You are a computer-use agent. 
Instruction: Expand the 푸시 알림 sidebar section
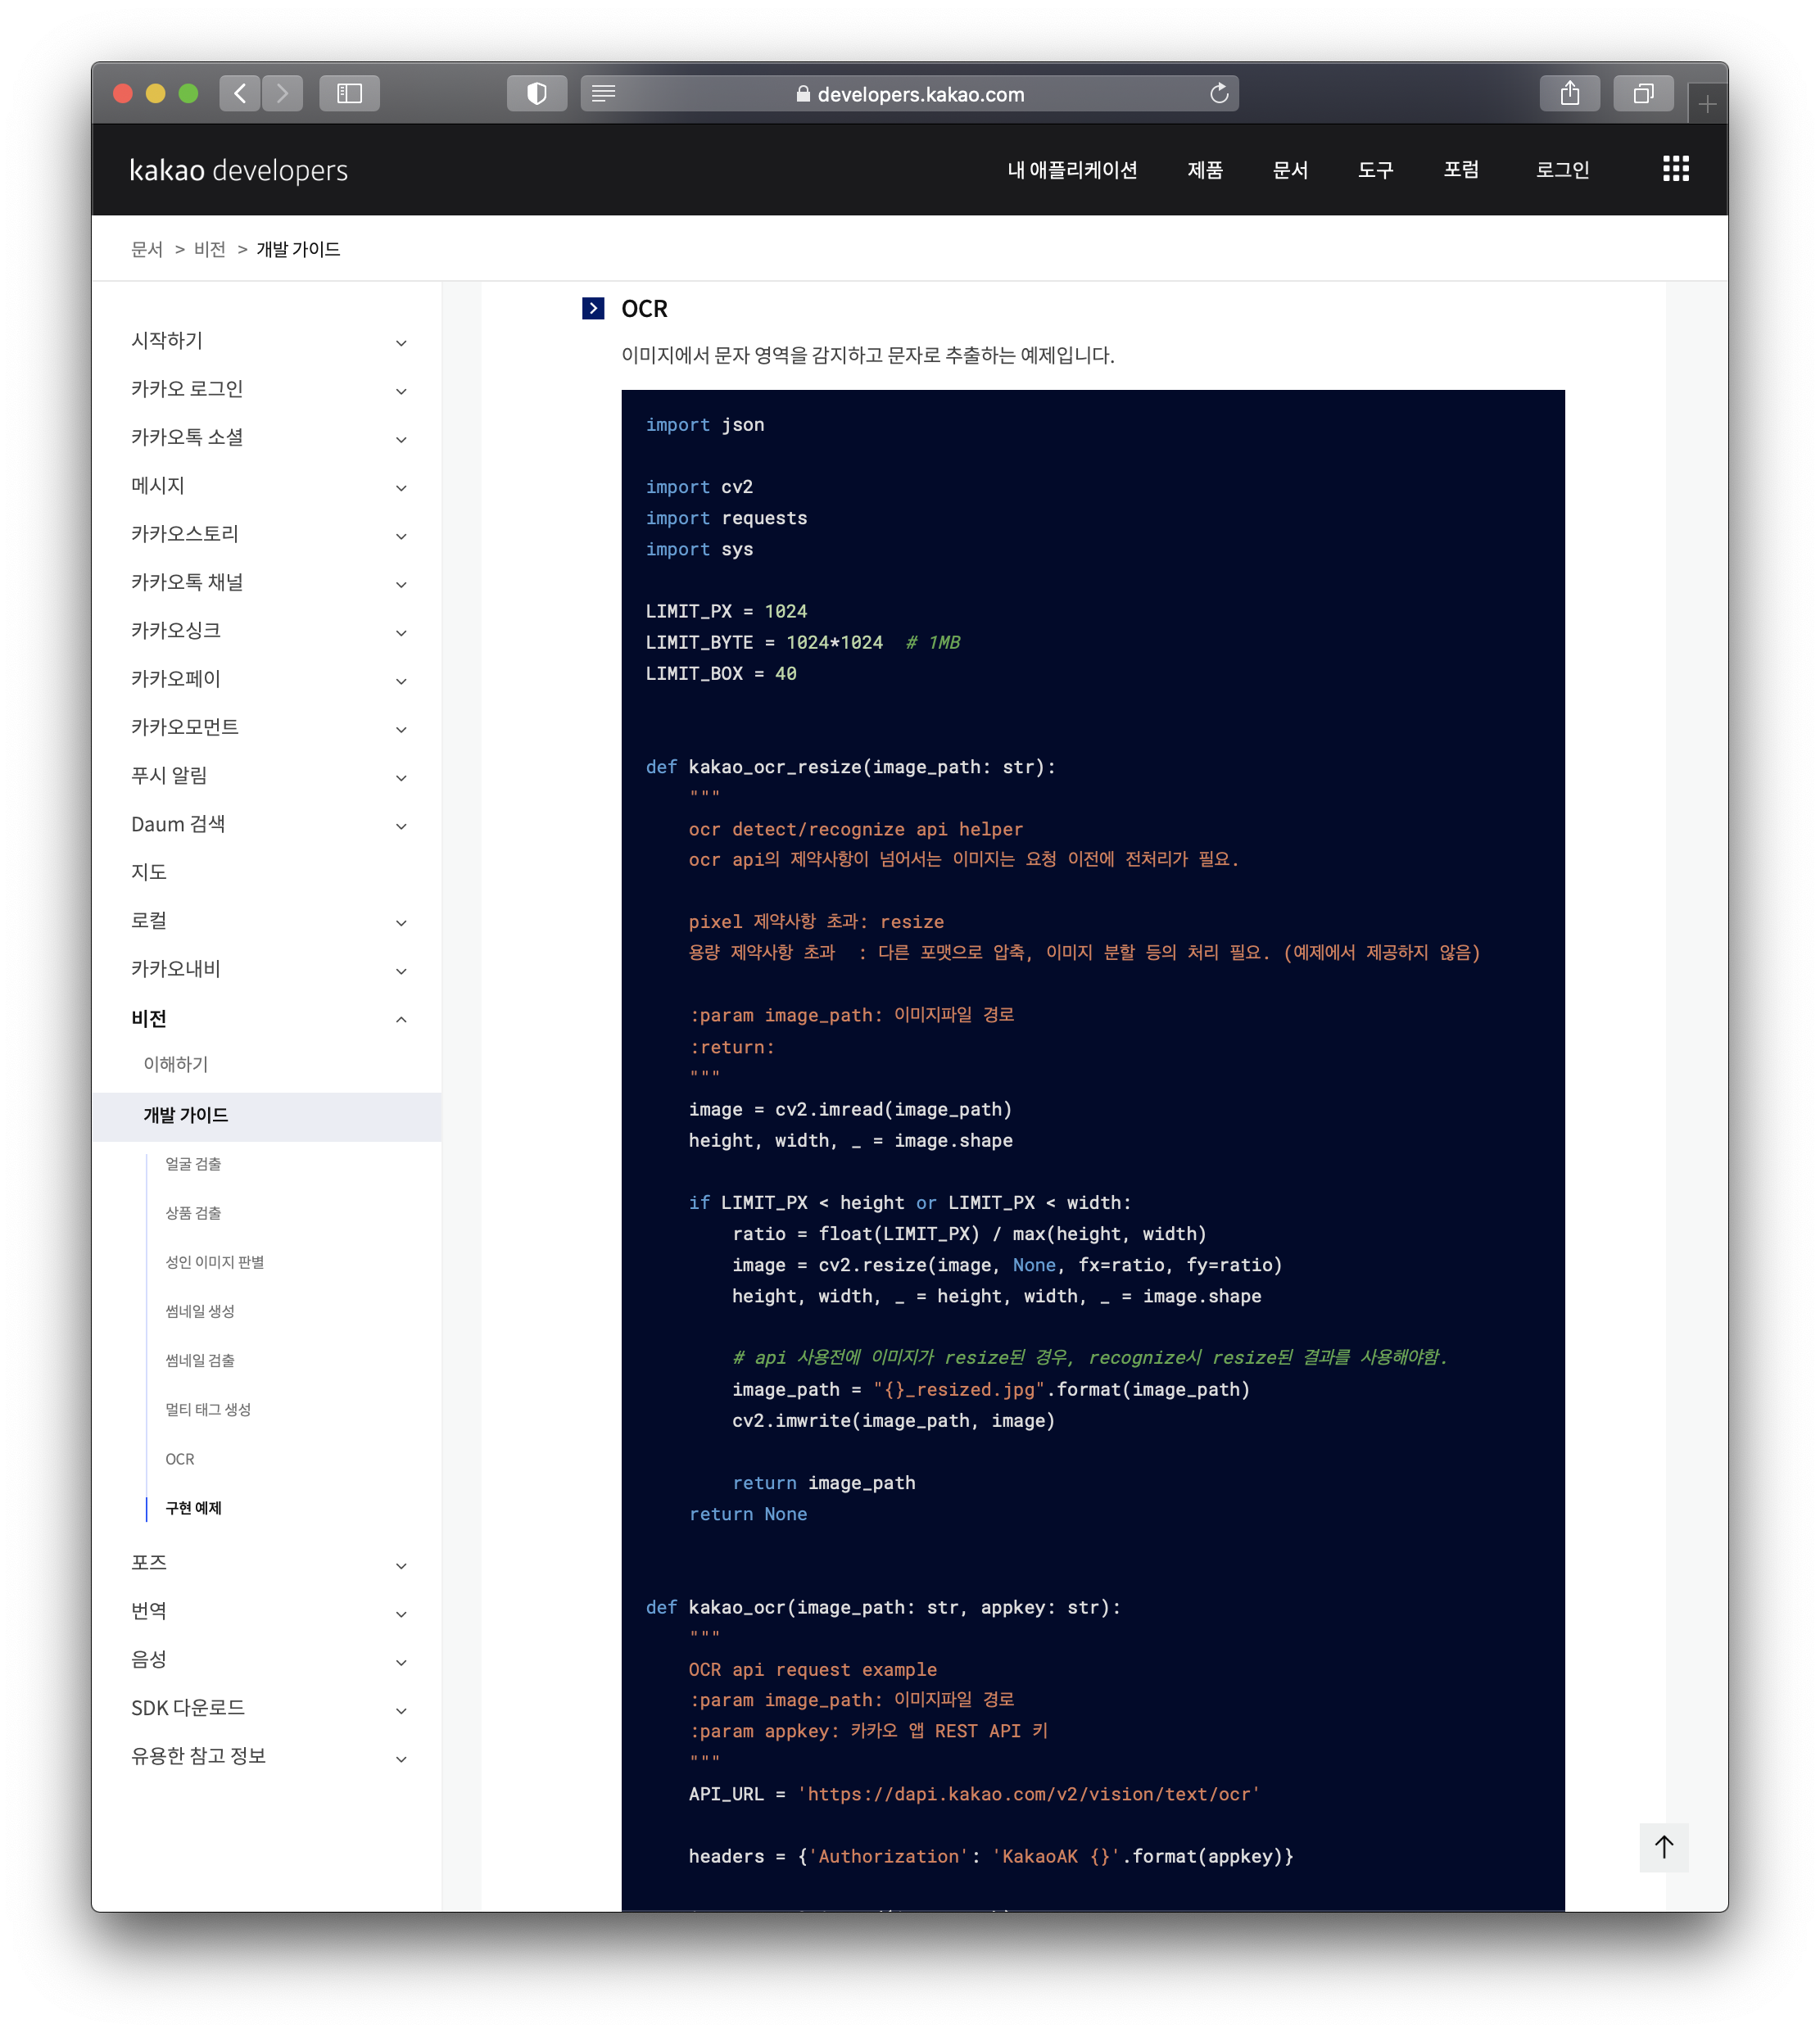[x=268, y=776]
